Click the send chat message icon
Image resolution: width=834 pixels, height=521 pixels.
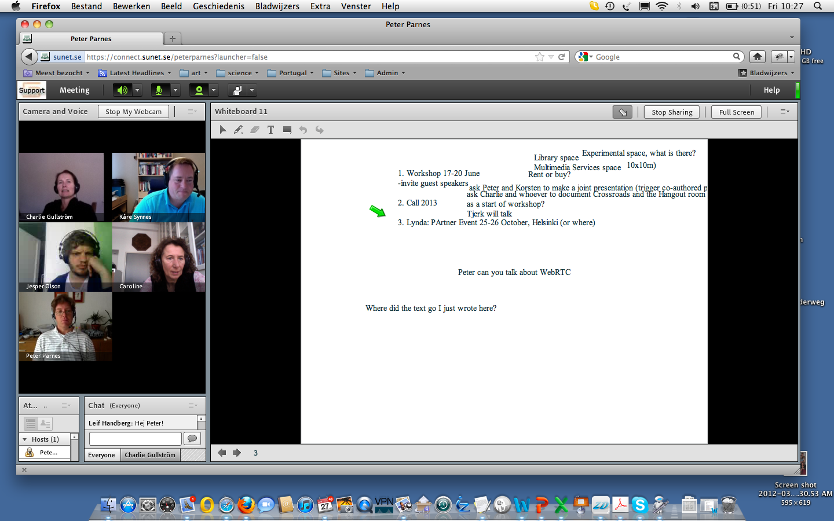192,439
